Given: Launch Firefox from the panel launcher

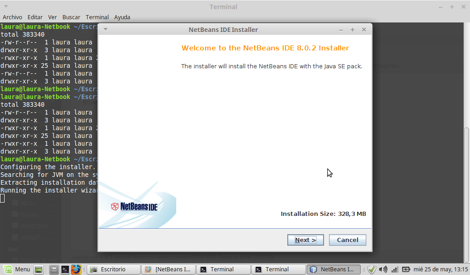Looking at the screenshot, I should 76,269.
